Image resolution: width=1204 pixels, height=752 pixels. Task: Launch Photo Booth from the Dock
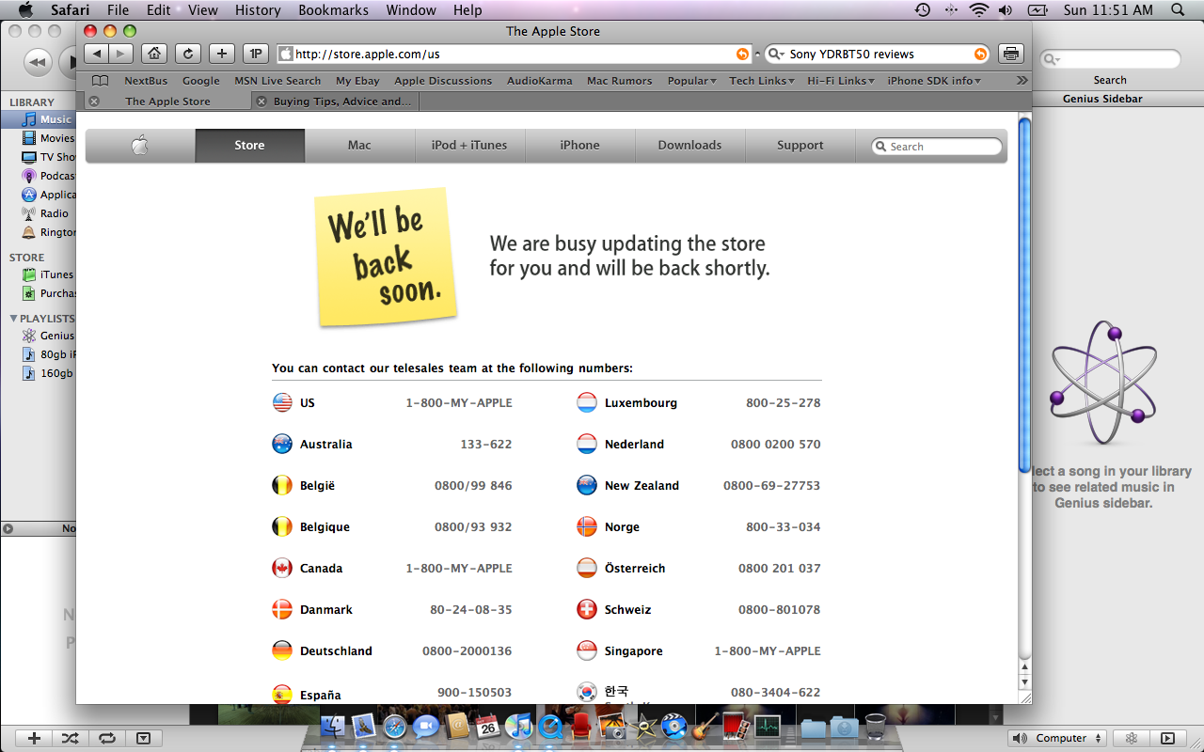(x=736, y=727)
